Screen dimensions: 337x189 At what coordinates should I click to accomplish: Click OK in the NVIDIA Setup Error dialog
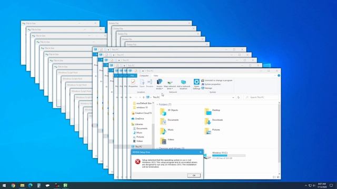pyautogui.click(x=194, y=175)
